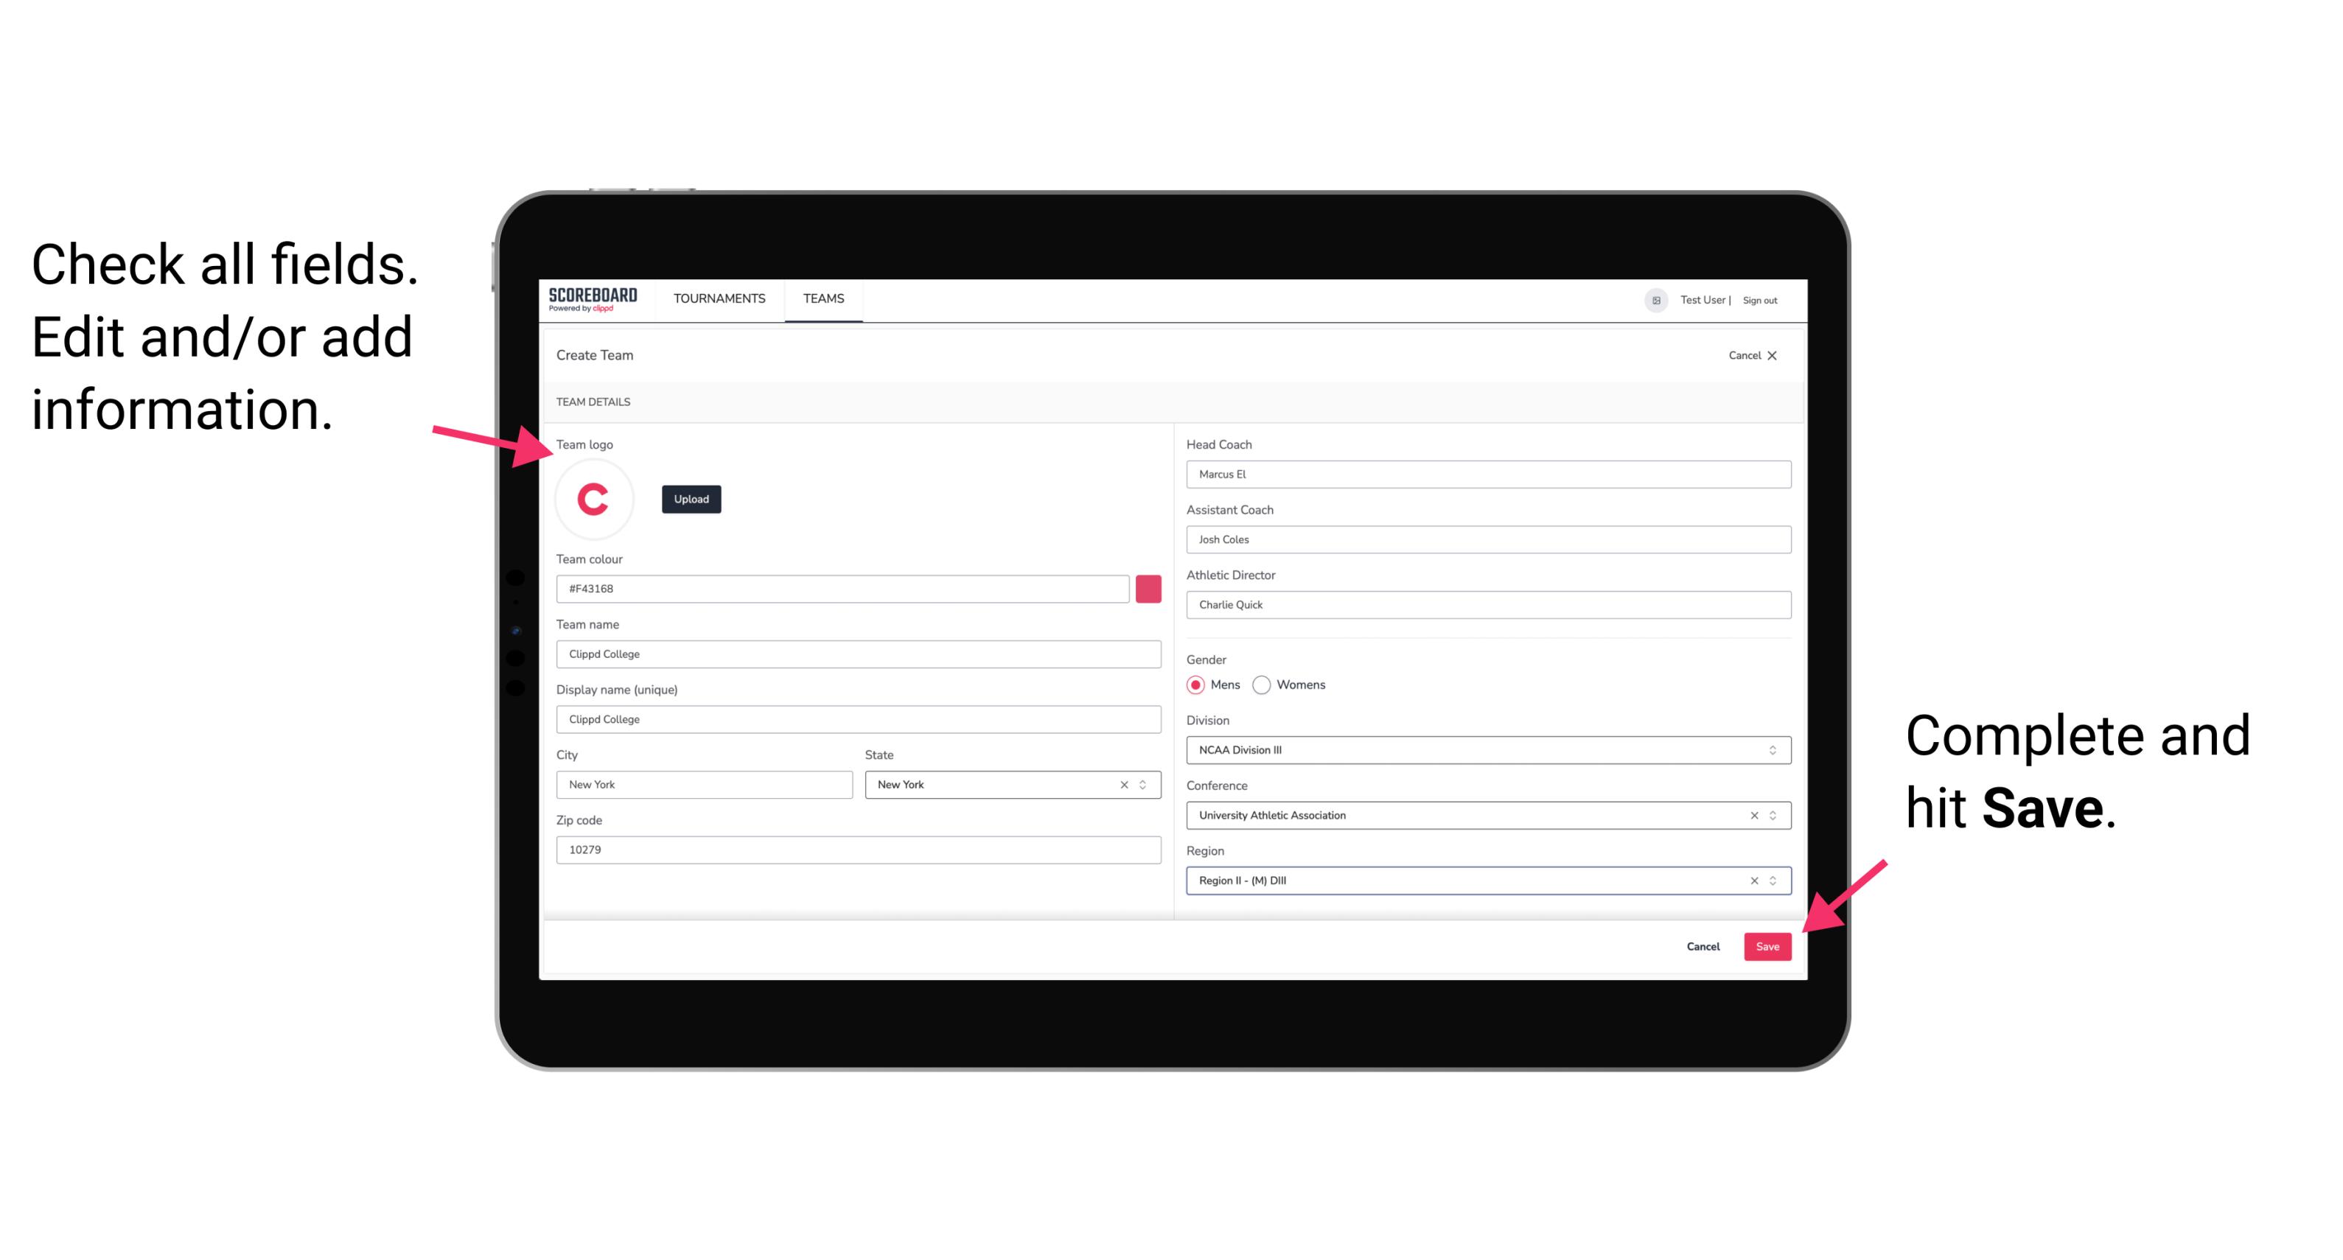Click the Team name input field
2343x1260 pixels.
tap(858, 654)
